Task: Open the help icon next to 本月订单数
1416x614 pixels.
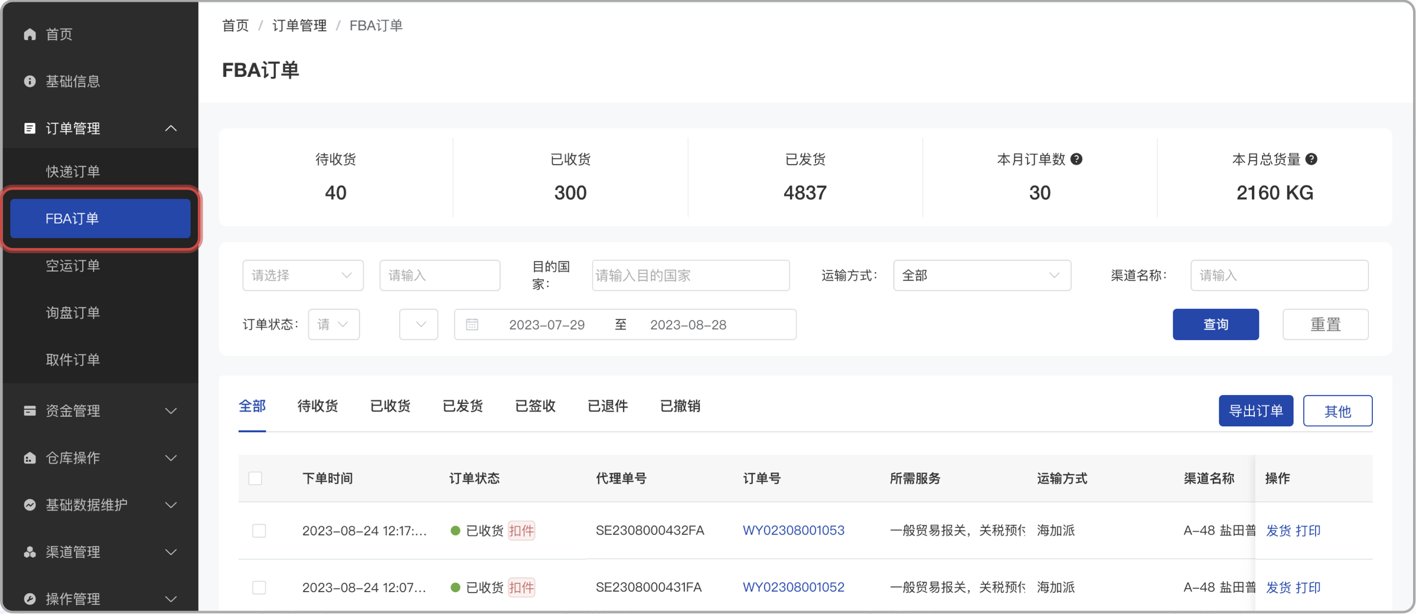Action: [1077, 158]
